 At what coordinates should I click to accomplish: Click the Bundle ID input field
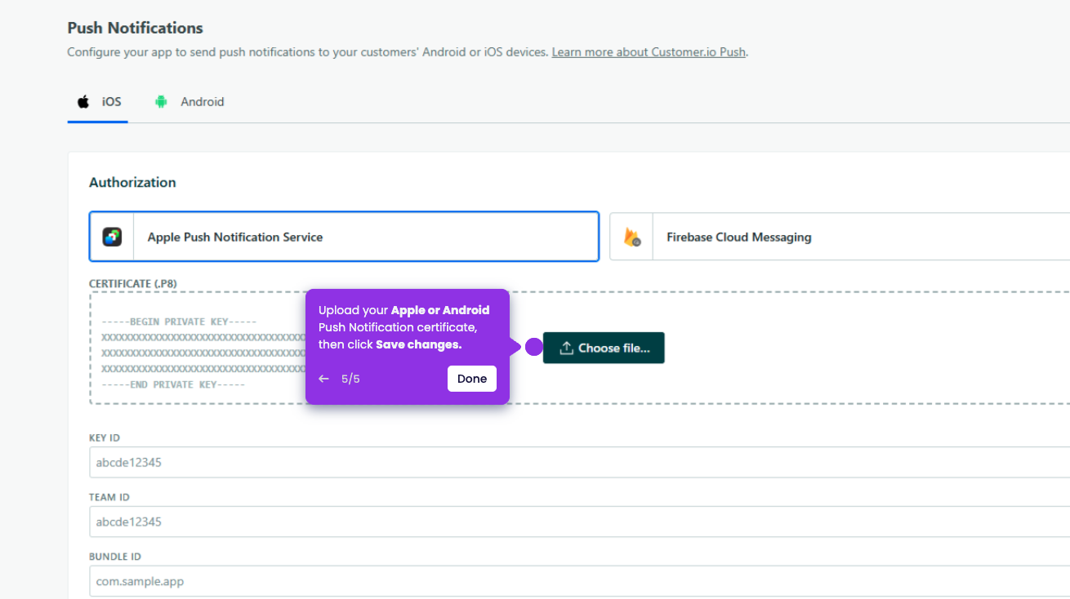(x=579, y=581)
